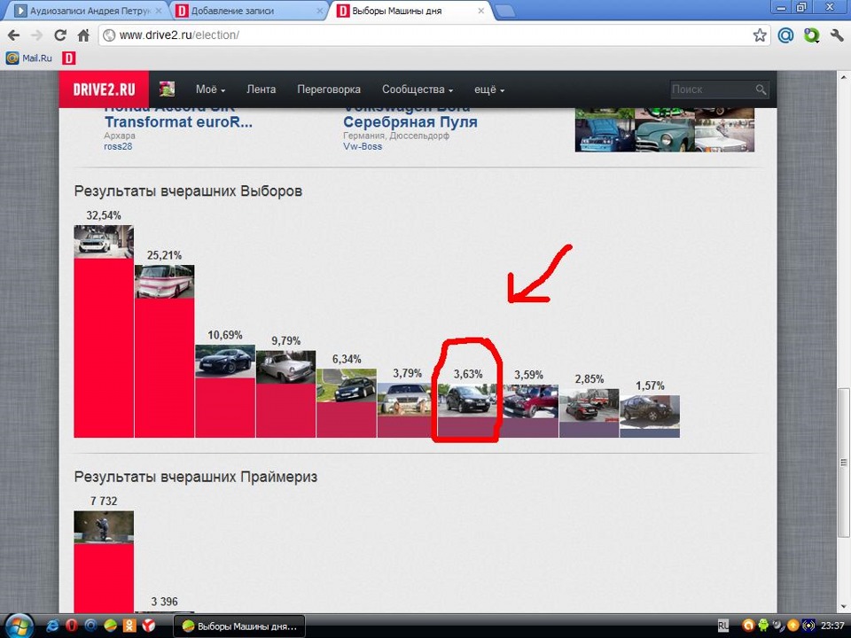
Task: Open the user avatar in site header
Action: coord(167,89)
